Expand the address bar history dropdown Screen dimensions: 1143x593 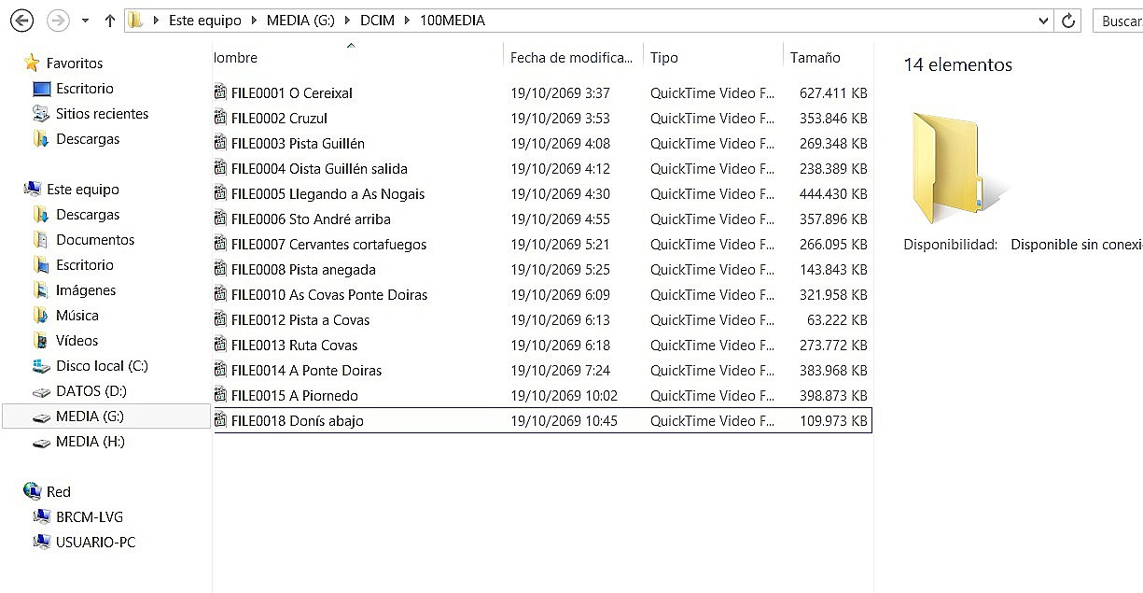tap(1044, 21)
